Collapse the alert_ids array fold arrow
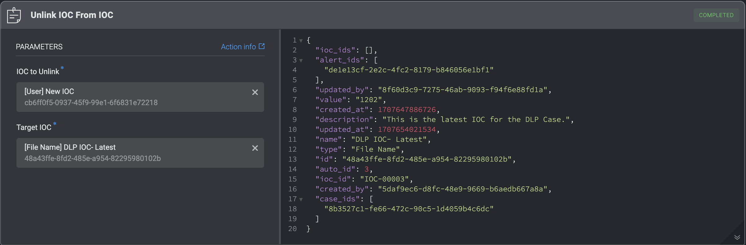This screenshot has height=245, width=746. (301, 60)
